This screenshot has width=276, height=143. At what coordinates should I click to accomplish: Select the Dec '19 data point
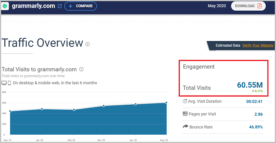click(10, 111)
